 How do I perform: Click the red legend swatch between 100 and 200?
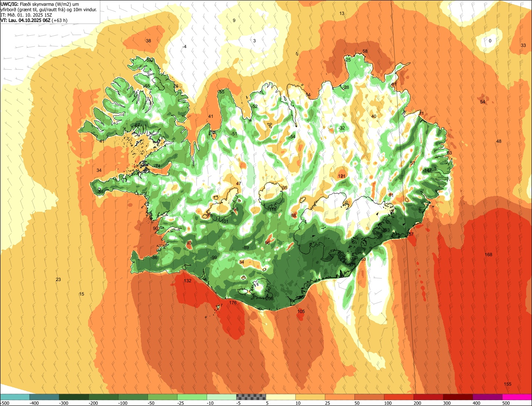click(x=399, y=397)
